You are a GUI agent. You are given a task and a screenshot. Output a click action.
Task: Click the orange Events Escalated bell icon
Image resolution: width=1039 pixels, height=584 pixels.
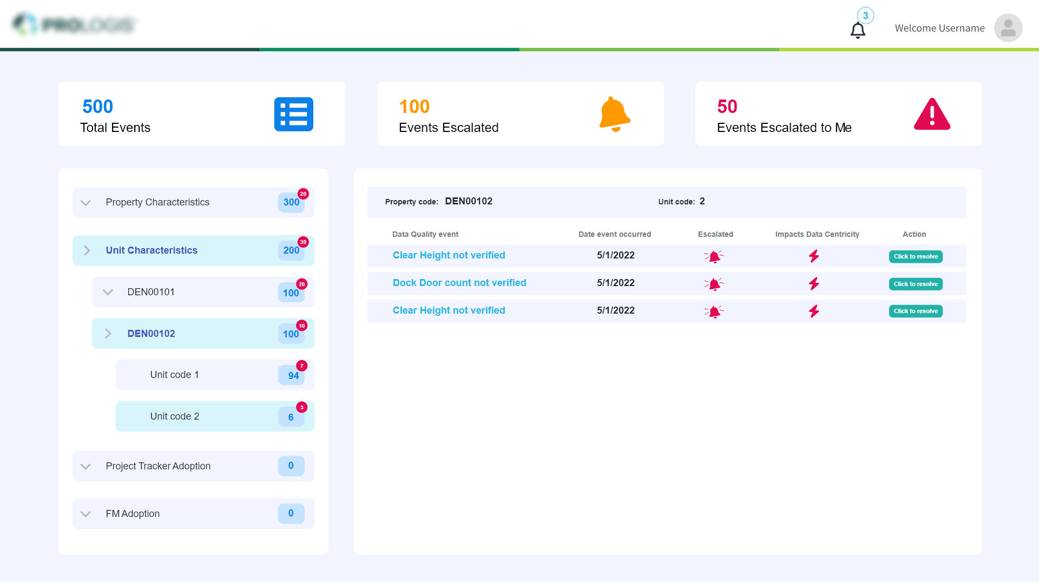click(x=614, y=114)
